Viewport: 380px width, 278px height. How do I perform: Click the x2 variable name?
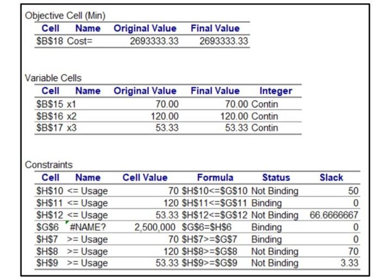(72, 116)
